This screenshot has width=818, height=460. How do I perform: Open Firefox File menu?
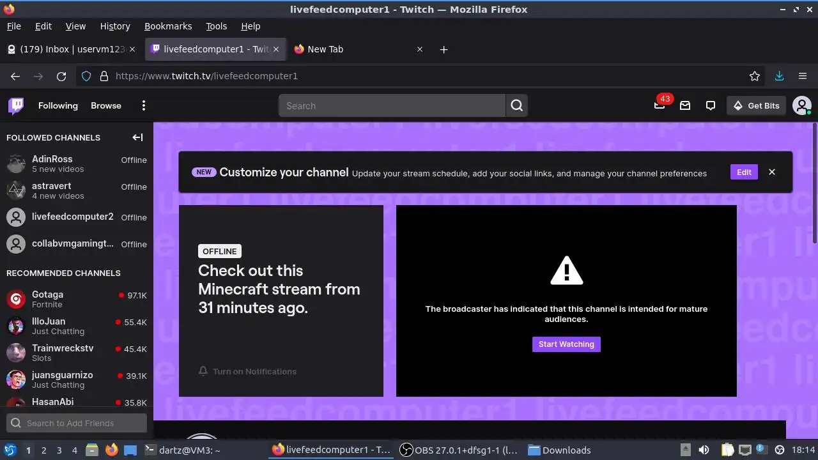[x=13, y=26]
